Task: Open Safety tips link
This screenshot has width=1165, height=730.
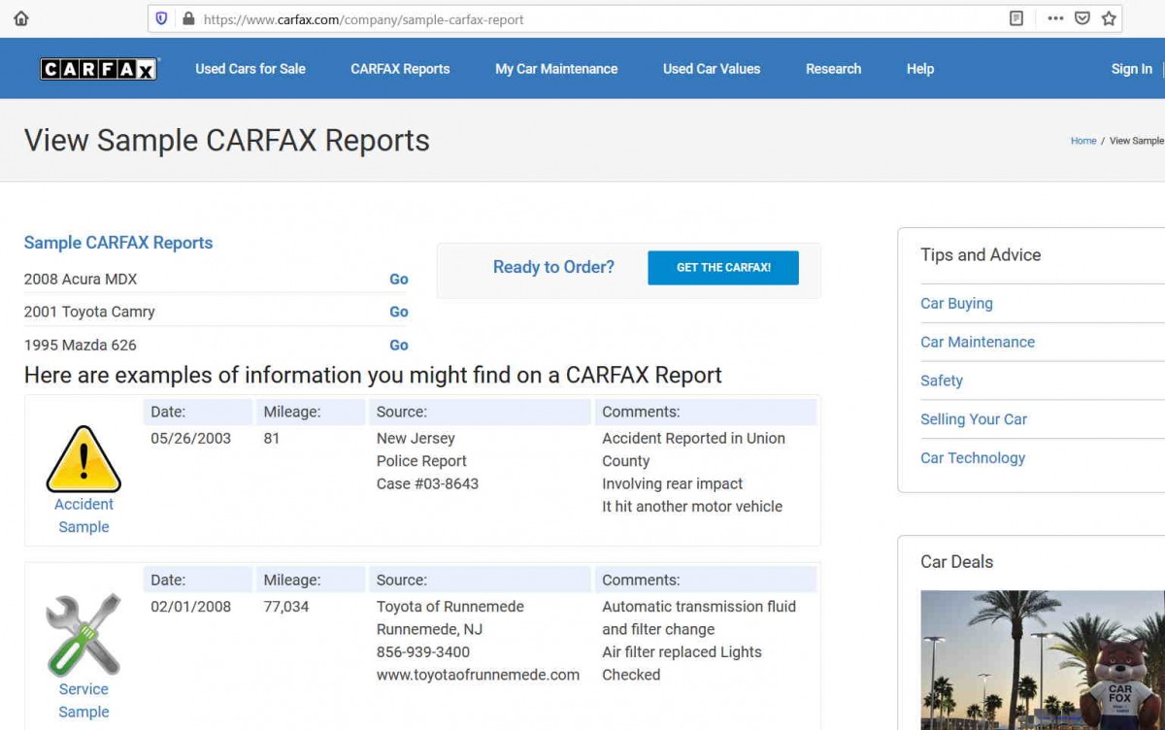Action: (942, 381)
